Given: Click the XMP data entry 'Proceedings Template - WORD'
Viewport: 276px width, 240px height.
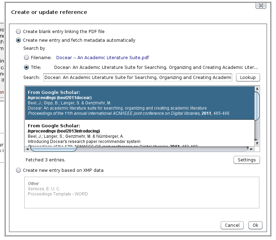Looking at the screenshot, I should tap(58, 194).
